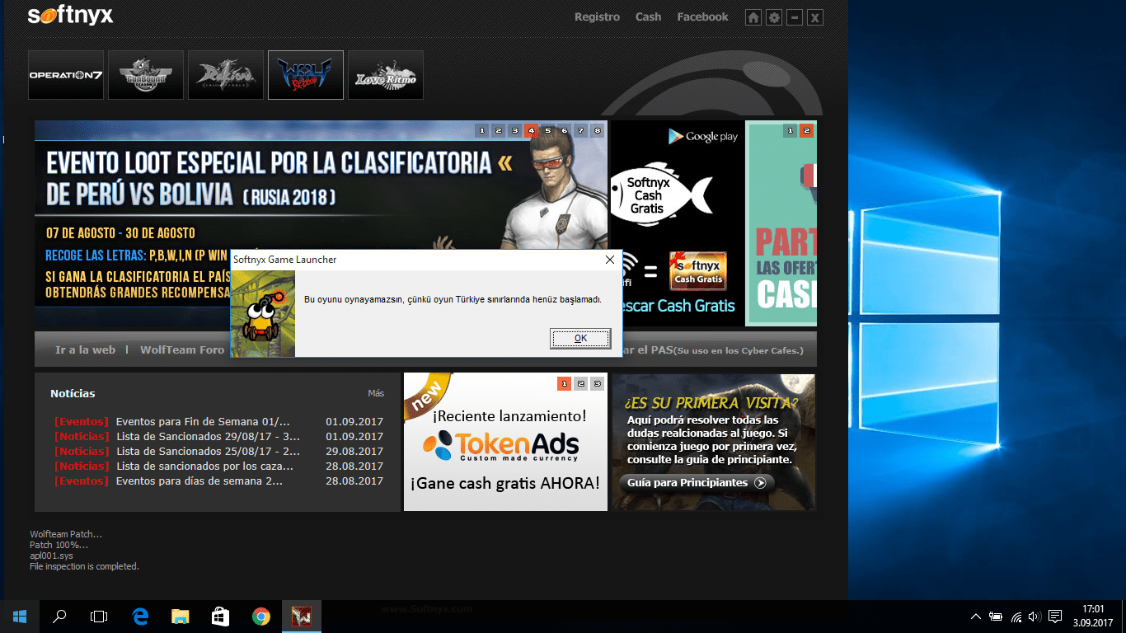Open launcher settings gear icon
The width and height of the screenshot is (1126, 633).
774,17
